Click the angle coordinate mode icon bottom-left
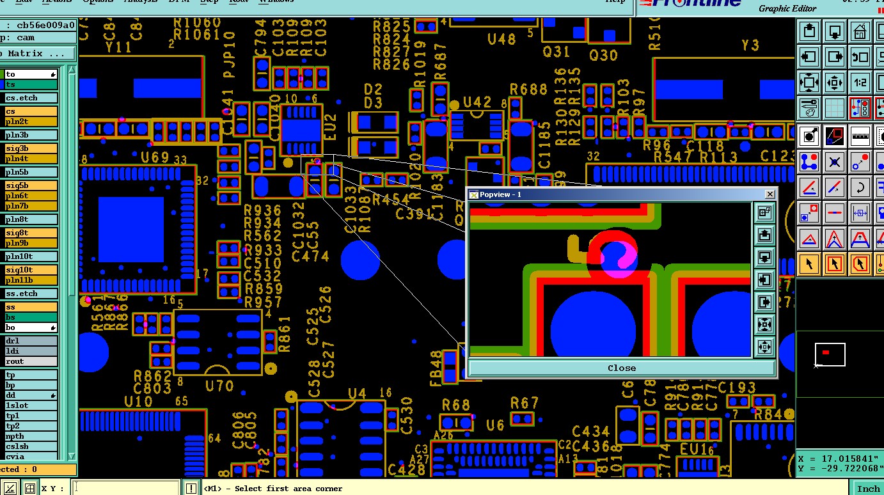This screenshot has height=495, width=884. pyautogui.click(x=10, y=488)
